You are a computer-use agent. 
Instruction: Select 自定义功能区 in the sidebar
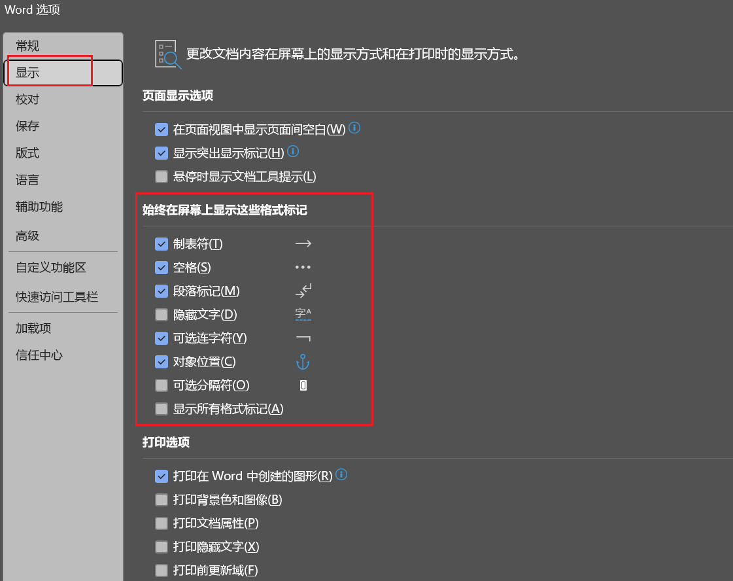[x=51, y=268]
